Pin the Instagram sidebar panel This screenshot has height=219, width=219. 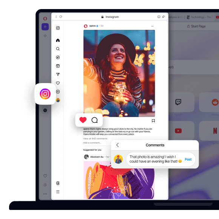[x=163, y=17]
